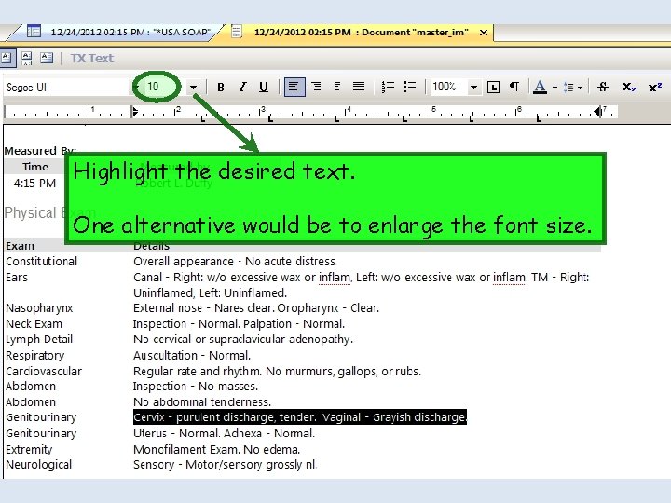Click the TX Text label
Viewport: 671px width, 503px height.
point(92,58)
